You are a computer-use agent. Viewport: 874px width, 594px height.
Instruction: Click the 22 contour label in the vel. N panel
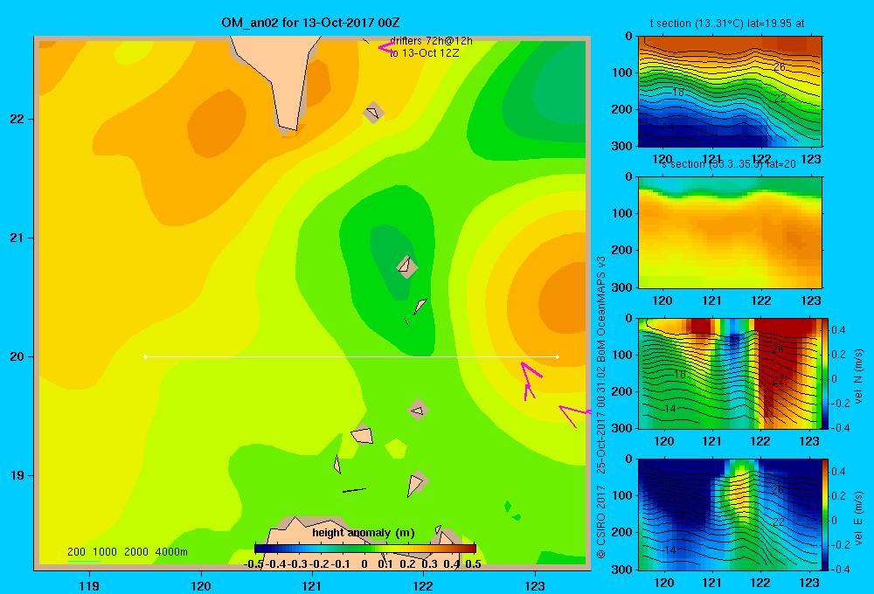[x=779, y=381]
